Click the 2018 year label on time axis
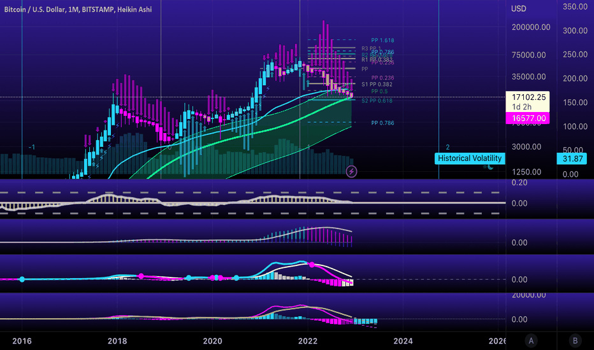 pos(117,341)
